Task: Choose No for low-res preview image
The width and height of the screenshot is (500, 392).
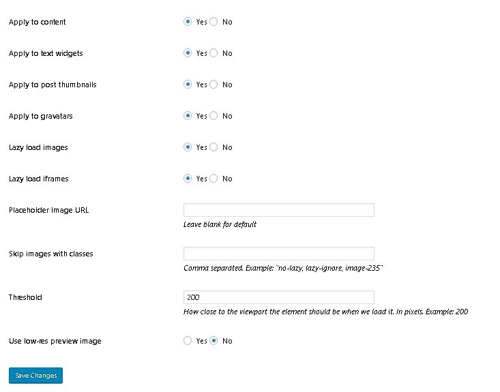Action: pyautogui.click(x=214, y=341)
